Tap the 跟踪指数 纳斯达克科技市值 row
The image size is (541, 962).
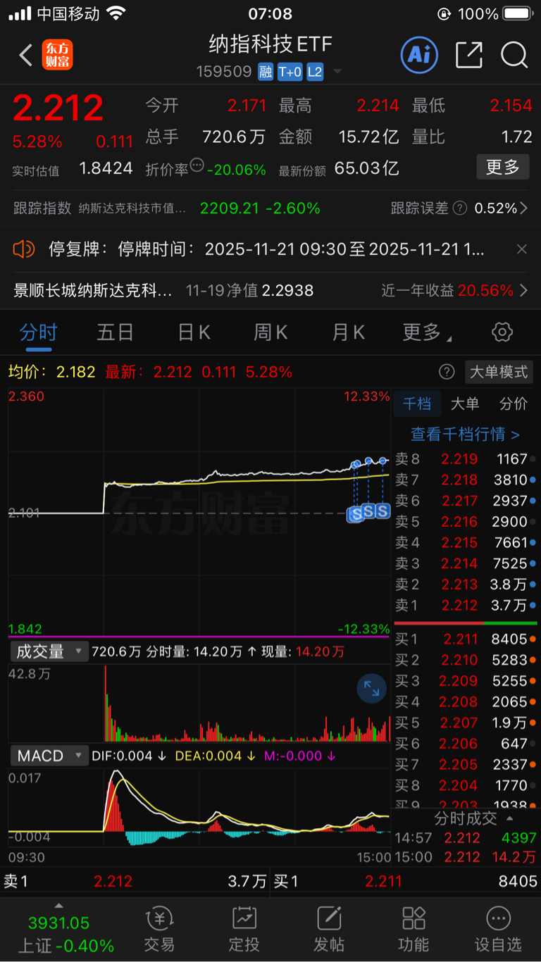click(x=167, y=208)
